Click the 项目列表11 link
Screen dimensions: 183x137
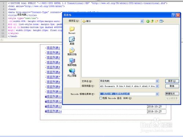pyautogui.click(x=54, y=97)
